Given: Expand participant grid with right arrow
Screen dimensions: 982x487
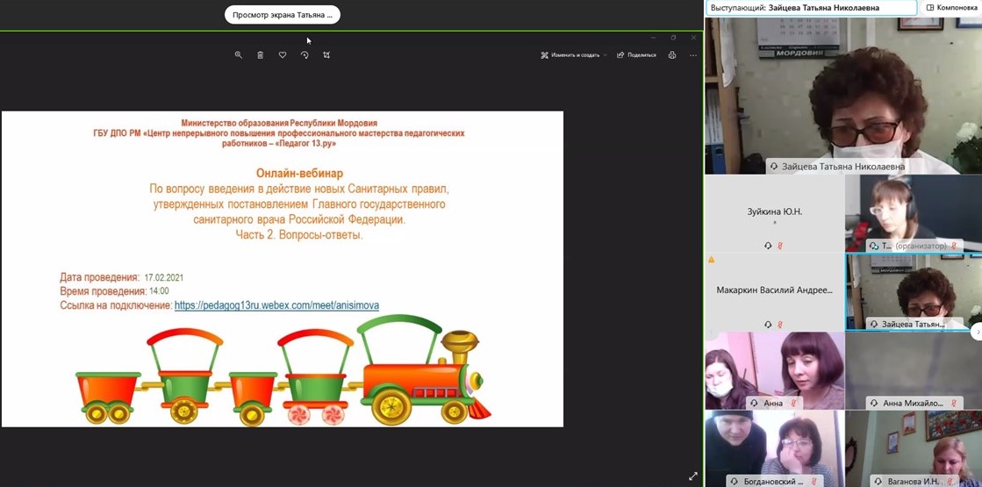Looking at the screenshot, I should tap(977, 332).
